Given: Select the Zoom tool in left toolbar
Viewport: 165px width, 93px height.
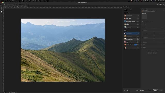Looking at the screenshot, I should (x=1, y=13).
